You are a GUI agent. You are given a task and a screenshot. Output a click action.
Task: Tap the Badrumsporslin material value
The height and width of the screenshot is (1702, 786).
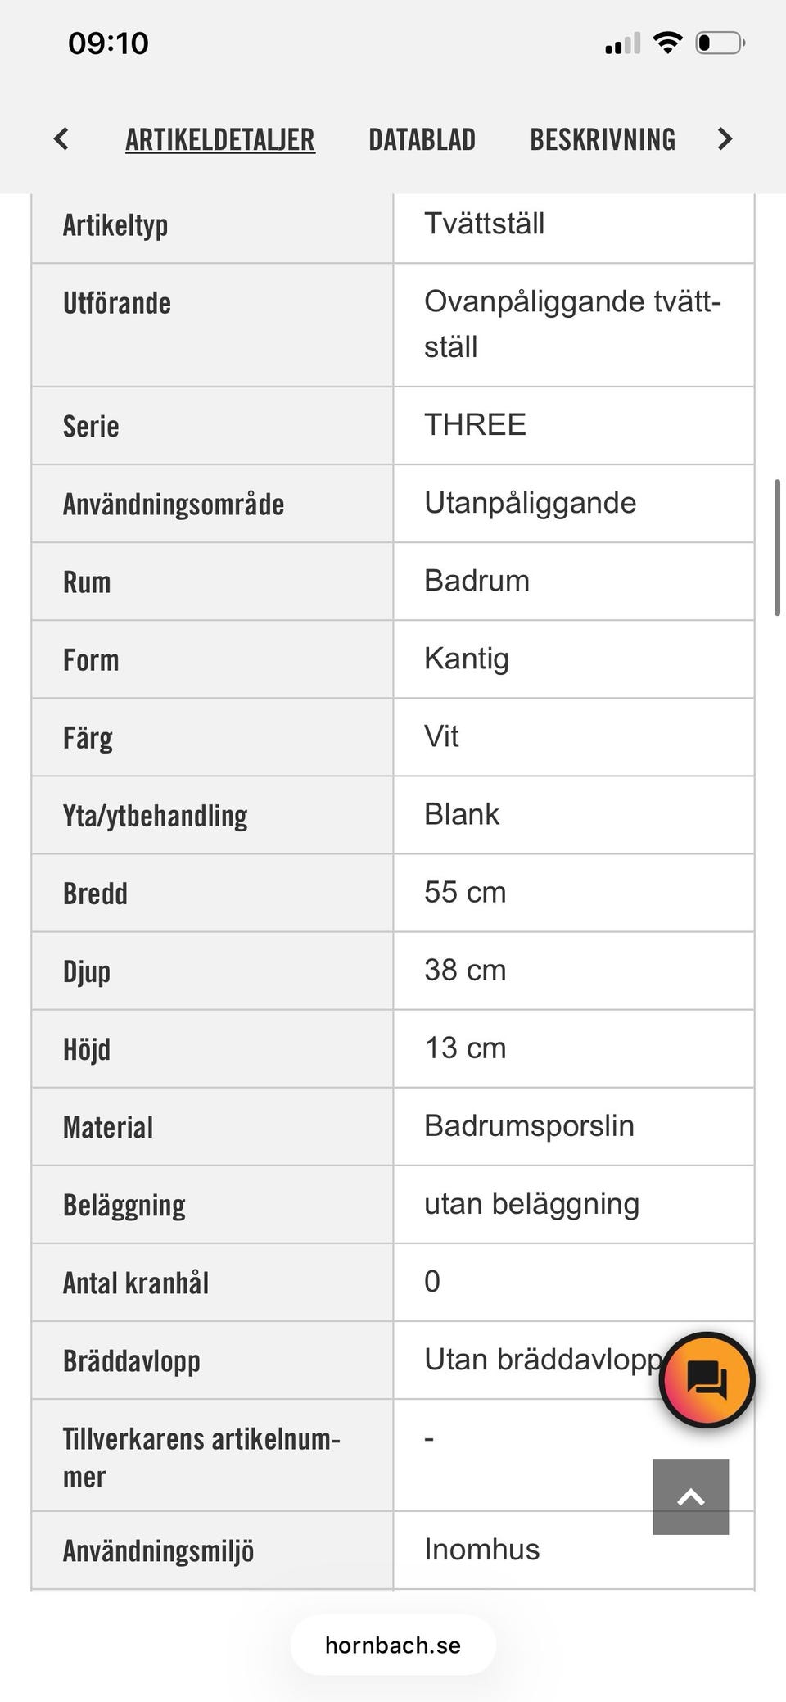(x=529, y=1125)
